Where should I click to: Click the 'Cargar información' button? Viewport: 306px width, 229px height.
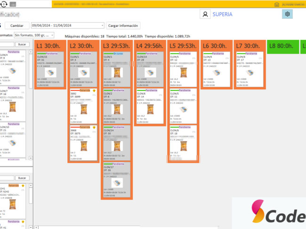click(123, 25)
